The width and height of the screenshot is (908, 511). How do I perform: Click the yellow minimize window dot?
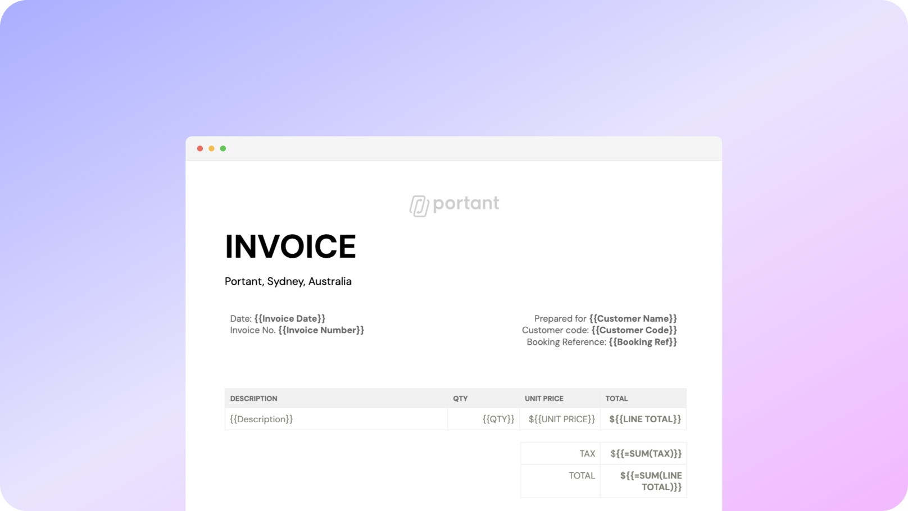coord(211,148)
